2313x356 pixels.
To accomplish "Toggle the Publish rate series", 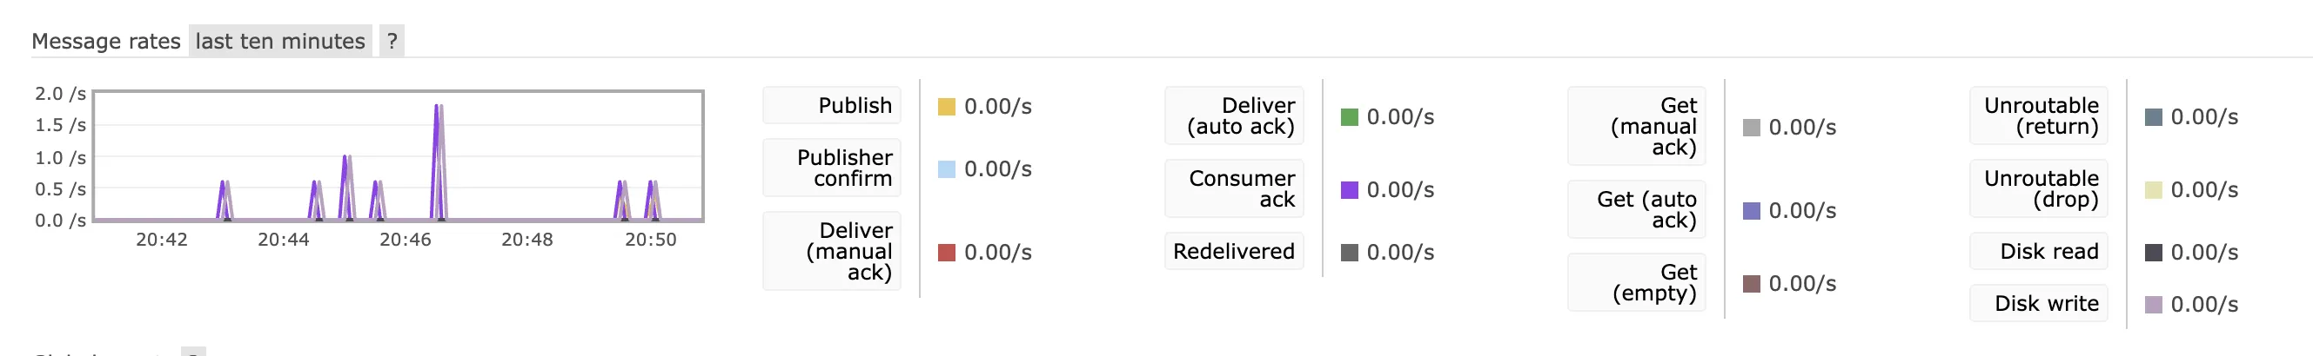I will click(831, 106).
